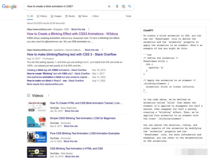Play preview of Web Master video thumbnail
The height and width of the screenshot is (158, 212).
click(x=37, y=152)
